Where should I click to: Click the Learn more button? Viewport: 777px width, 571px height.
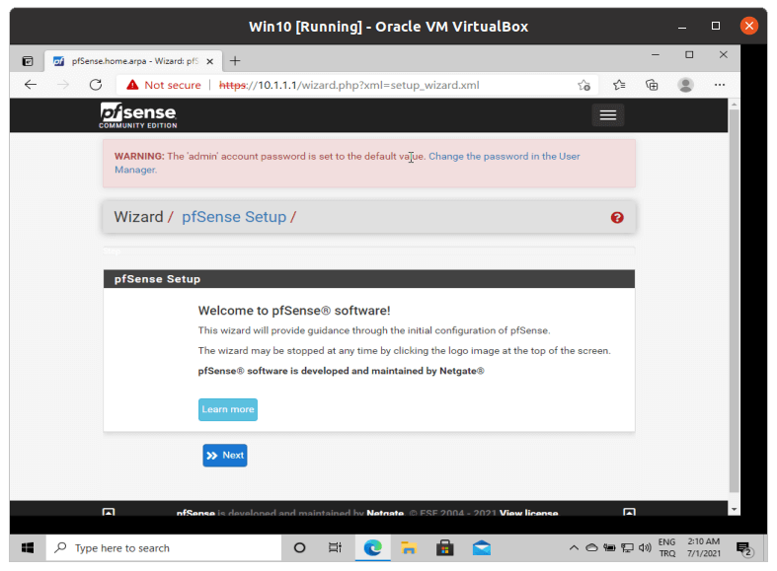tap(228, 409)
